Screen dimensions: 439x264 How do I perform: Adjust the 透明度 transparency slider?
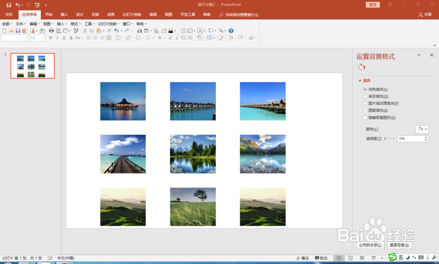point(390,138)
